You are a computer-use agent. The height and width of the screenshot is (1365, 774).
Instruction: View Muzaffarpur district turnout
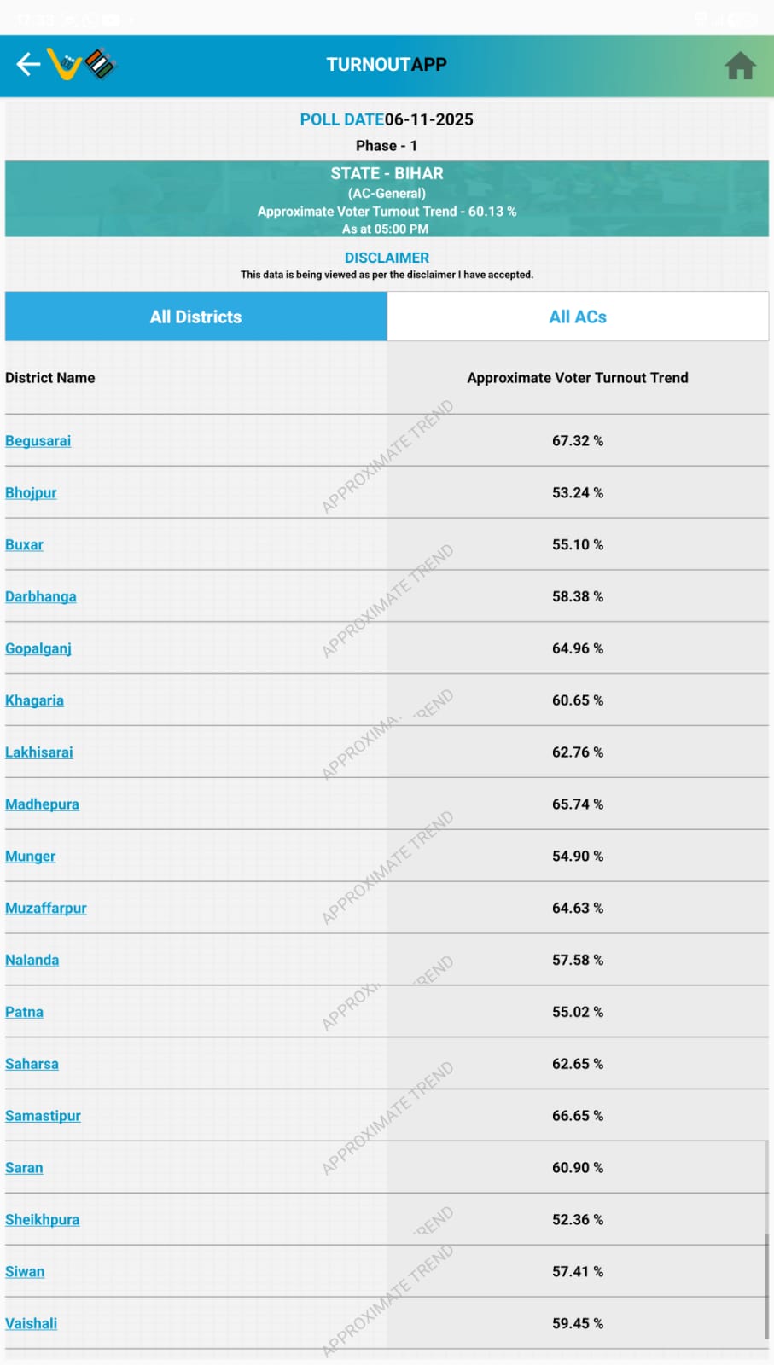46,909
